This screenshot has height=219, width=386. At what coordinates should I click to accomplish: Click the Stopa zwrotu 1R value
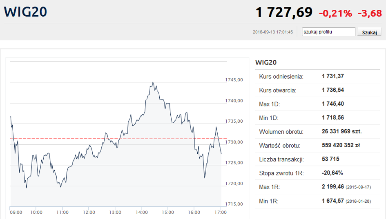coord(332,173)
